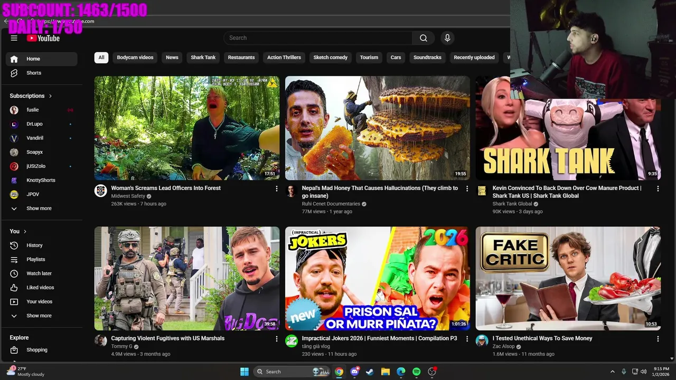Open File Explorer from taskbar
The width and height of the screenshot is (676, 380).
tap(386, 372)
